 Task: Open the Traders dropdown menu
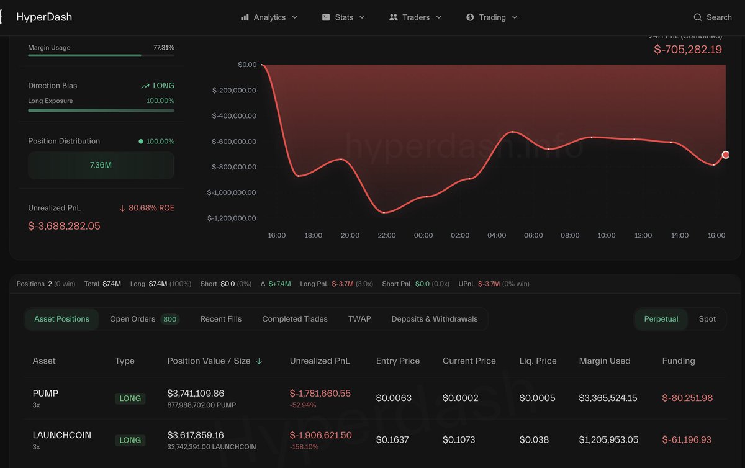click(x=415, y=17)
